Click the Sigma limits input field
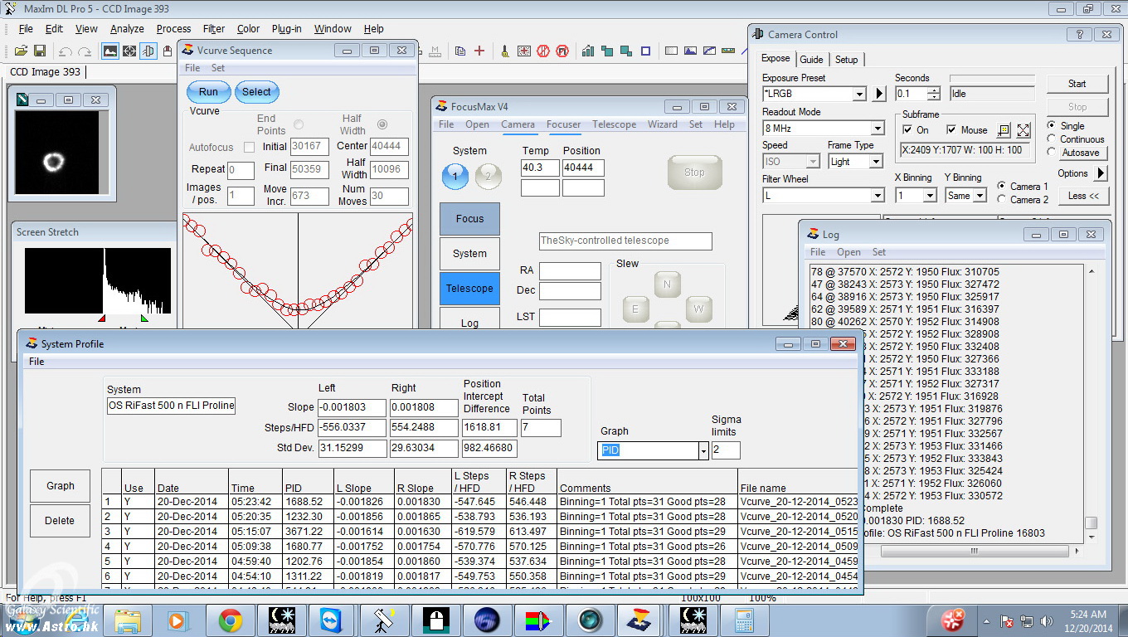The height and width of the screenshot is (637, 1128). (726, 451)
